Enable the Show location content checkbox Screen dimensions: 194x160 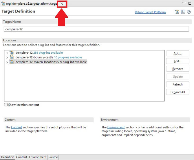pos(6,105)
